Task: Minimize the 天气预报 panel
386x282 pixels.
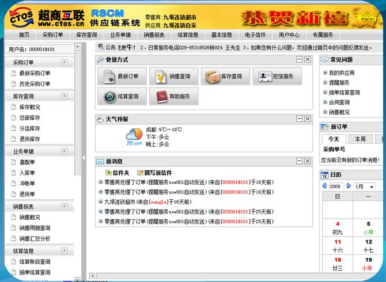Action: click(299, 119)
